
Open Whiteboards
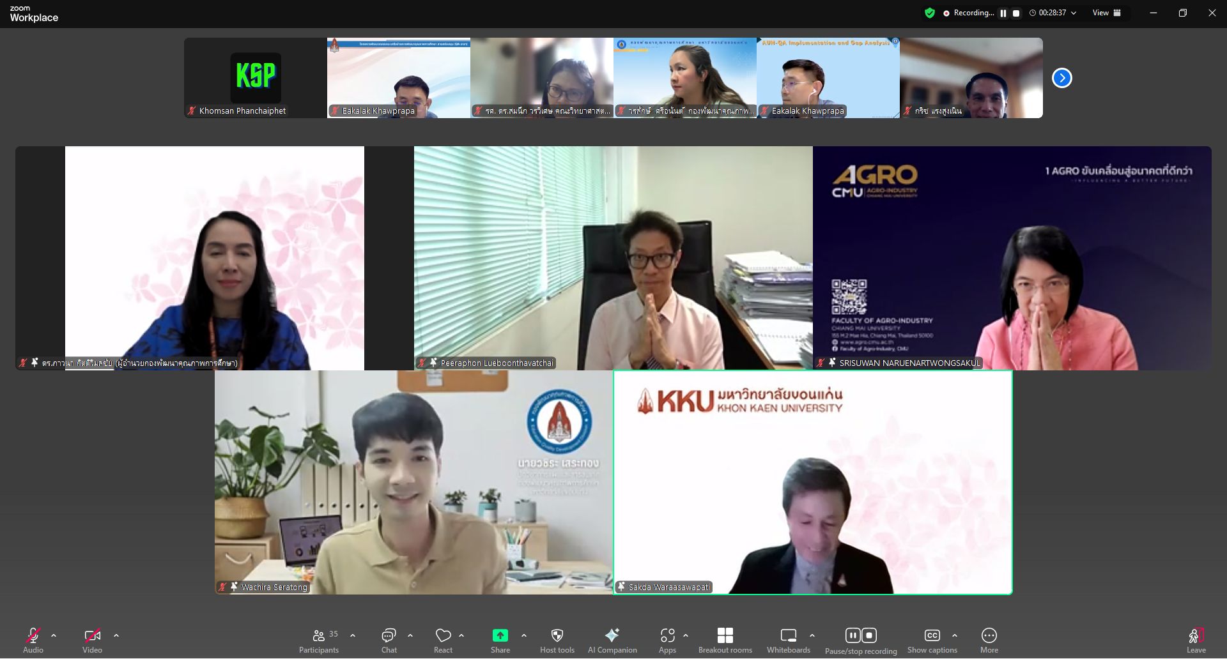788,640
